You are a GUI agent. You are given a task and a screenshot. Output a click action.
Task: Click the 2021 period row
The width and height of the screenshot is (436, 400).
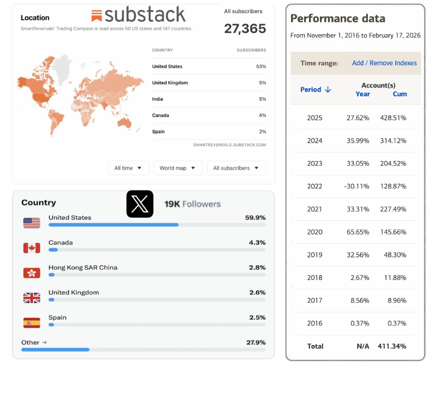[x=356, y=209]
